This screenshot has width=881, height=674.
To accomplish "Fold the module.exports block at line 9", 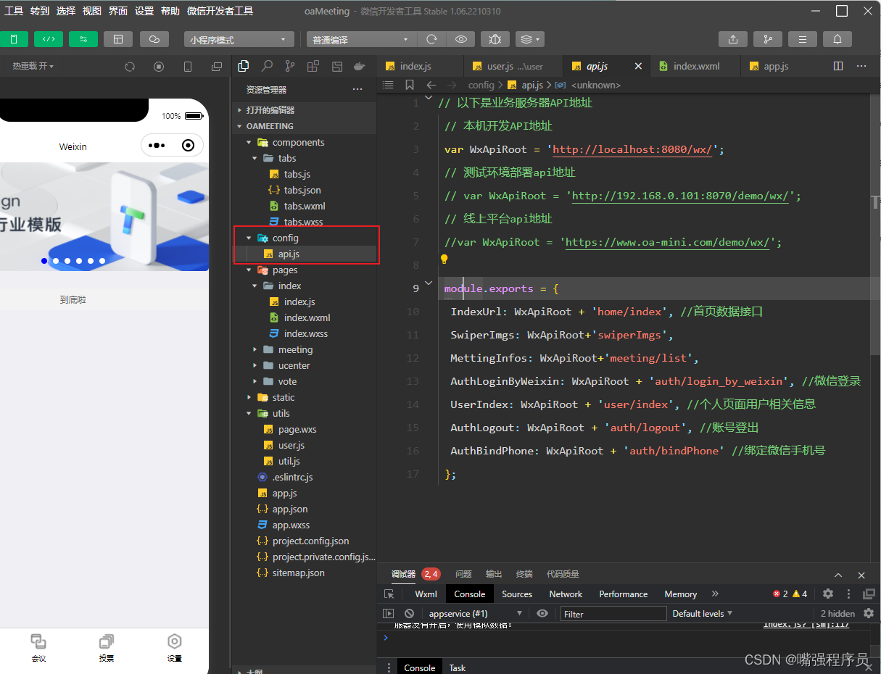I will click(x=429, y=283).
